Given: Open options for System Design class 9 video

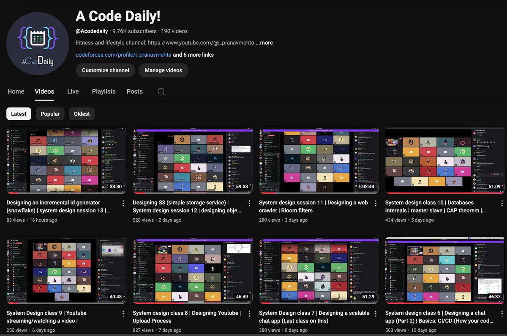Looking at the screenshot, I should (x=123, y=314).
